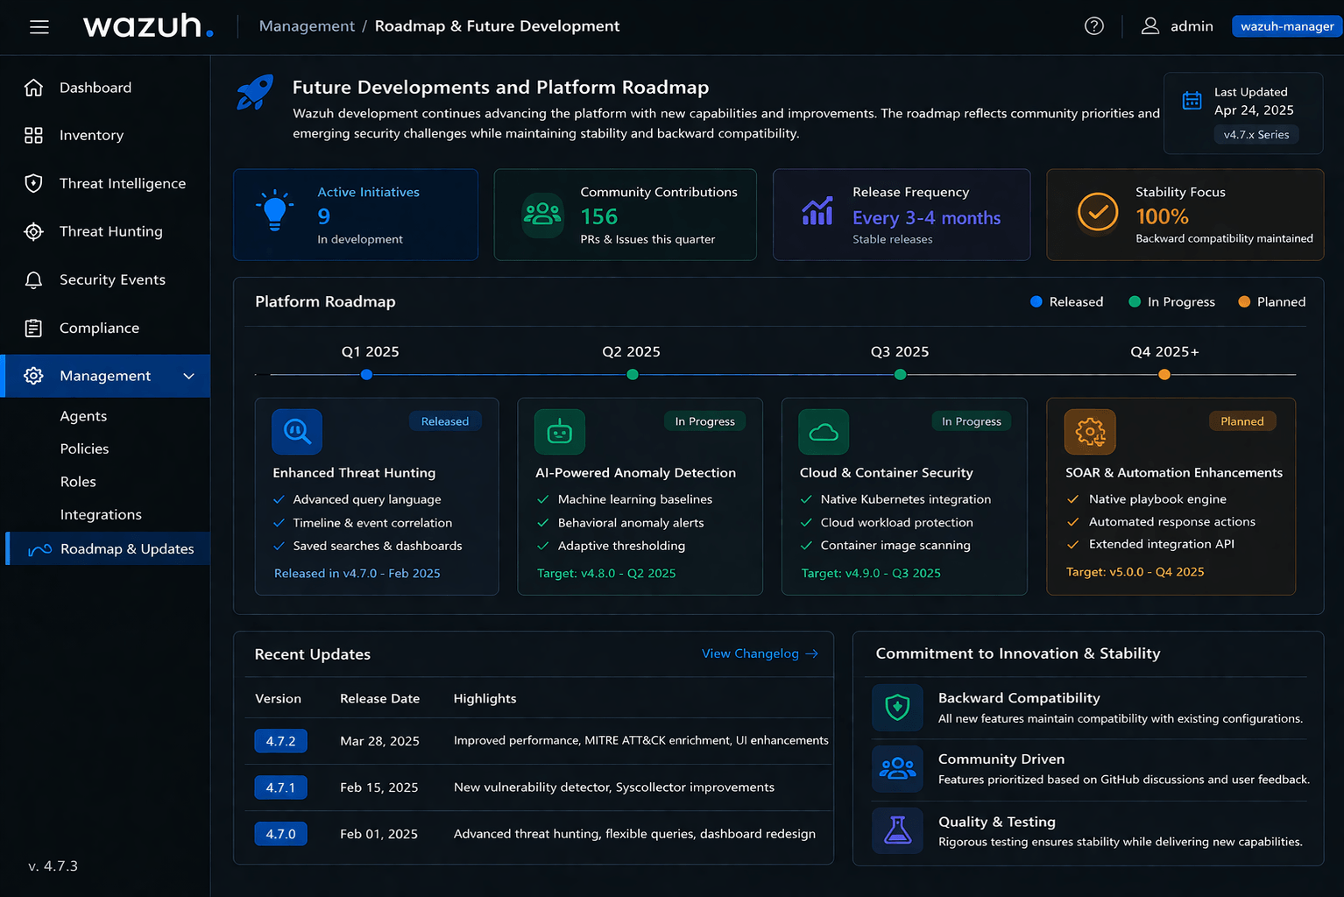Collapse the Management section chevron
This screenshot has height=897, width=1344.
click(188, 376)
